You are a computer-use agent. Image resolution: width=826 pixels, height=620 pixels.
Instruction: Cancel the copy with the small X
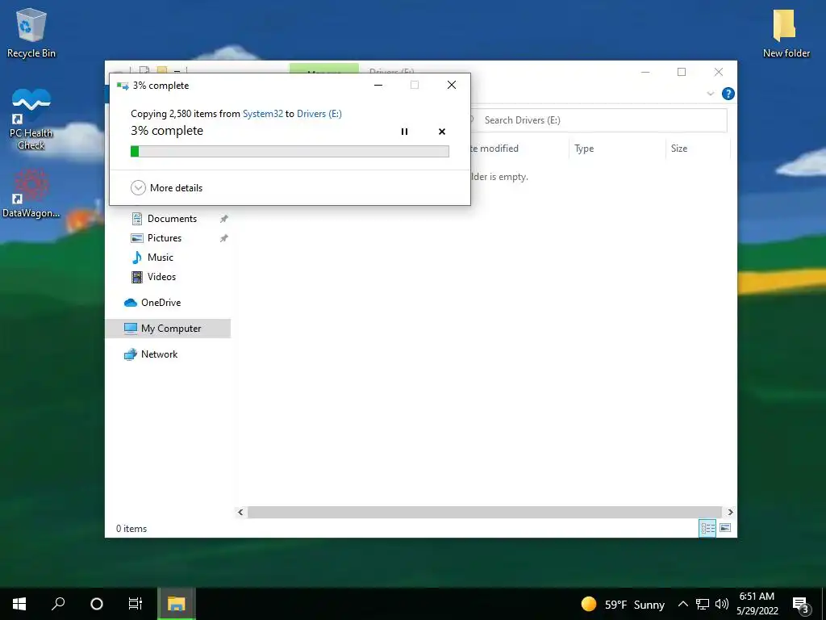pyautogui.click(x=442, y=132)
